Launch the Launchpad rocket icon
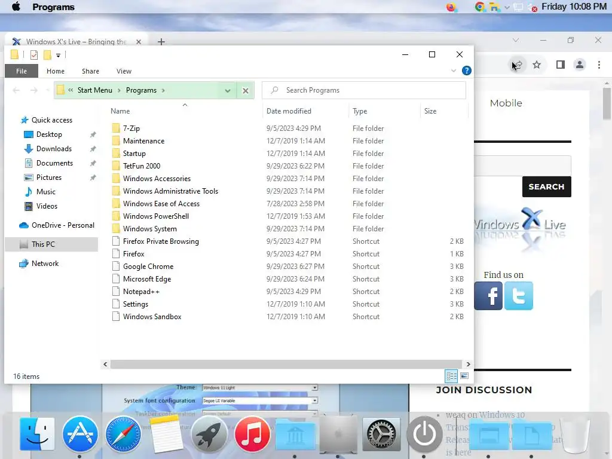 209,434
